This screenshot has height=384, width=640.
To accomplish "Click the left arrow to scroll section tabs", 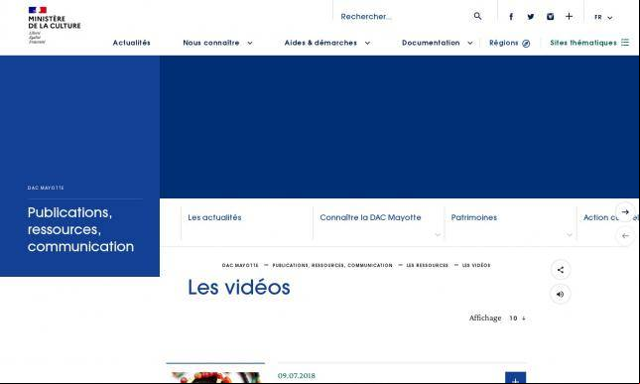I will (x=625, y=236).
